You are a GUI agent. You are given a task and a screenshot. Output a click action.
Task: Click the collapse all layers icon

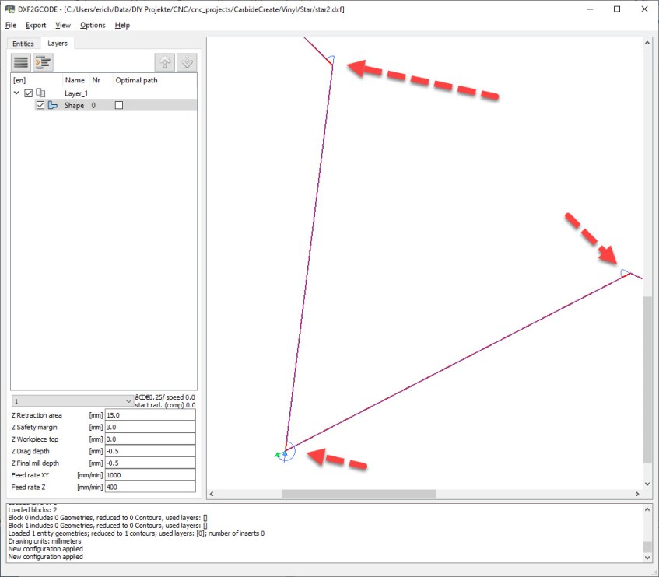coord(22,62)
